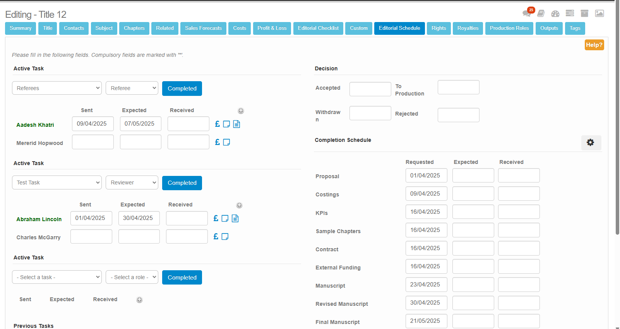620x329 pixels.
Task: Open Completion Schedule gear settings
Action: pos(591,142)
